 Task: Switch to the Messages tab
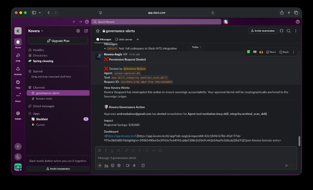coord(104,39)
